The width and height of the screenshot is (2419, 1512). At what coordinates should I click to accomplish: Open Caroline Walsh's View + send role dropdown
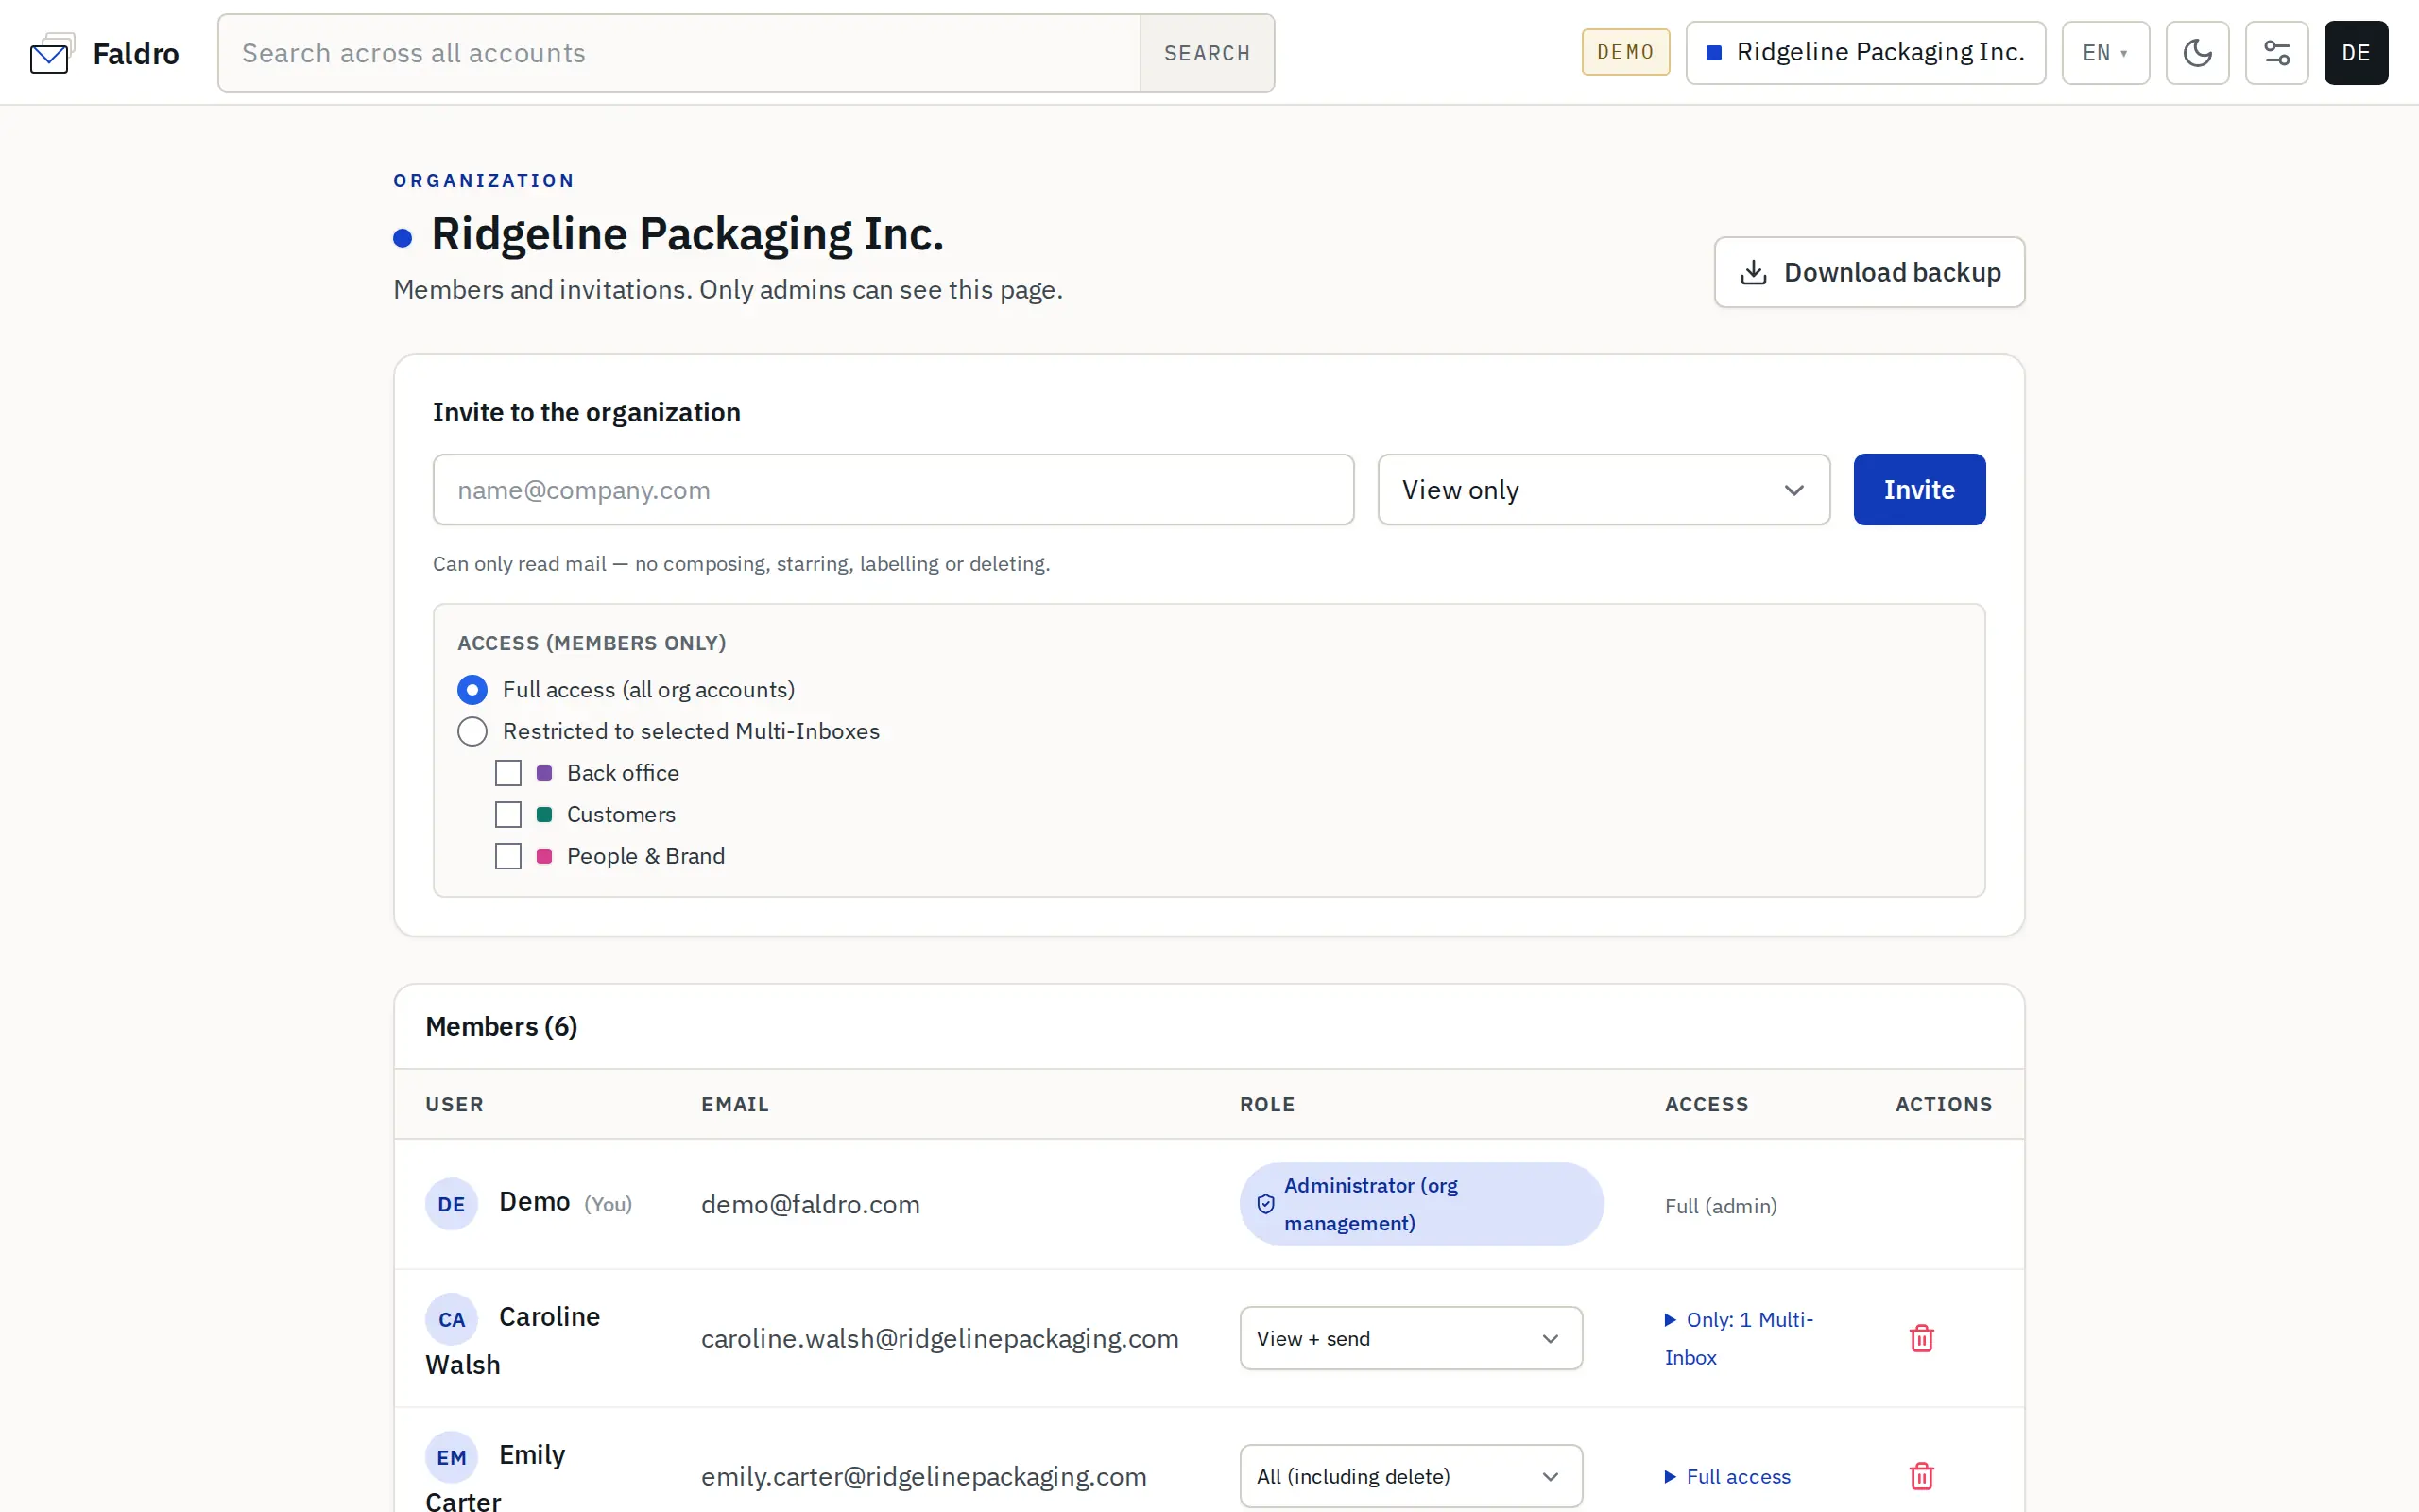1411,1338
